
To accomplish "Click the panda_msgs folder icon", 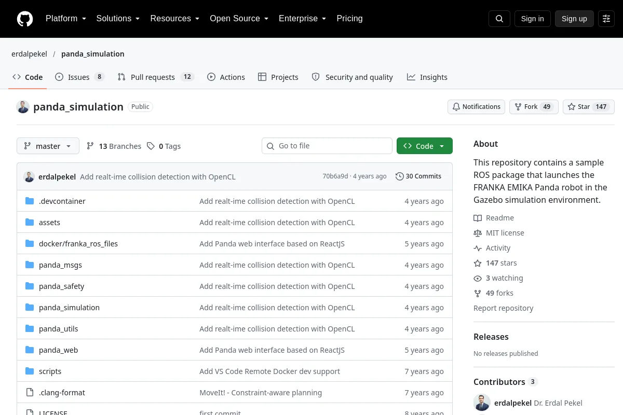I will pos(30,265).
